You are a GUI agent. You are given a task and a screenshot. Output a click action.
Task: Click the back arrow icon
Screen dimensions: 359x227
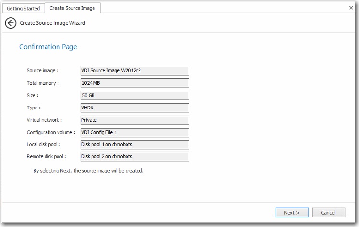11,23
